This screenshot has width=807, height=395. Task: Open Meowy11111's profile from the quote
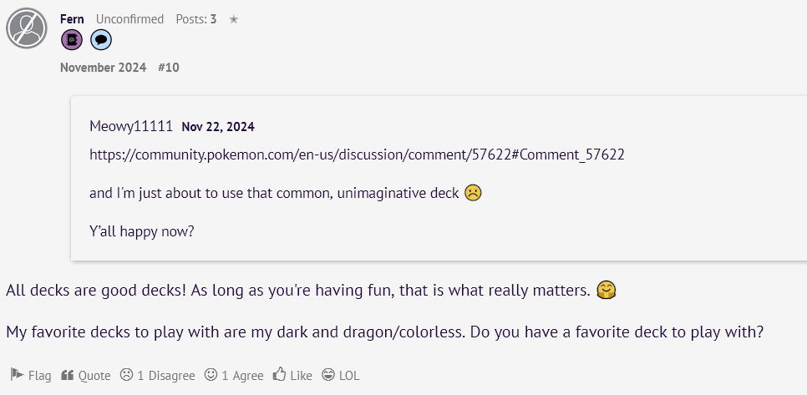click(131, 126)
